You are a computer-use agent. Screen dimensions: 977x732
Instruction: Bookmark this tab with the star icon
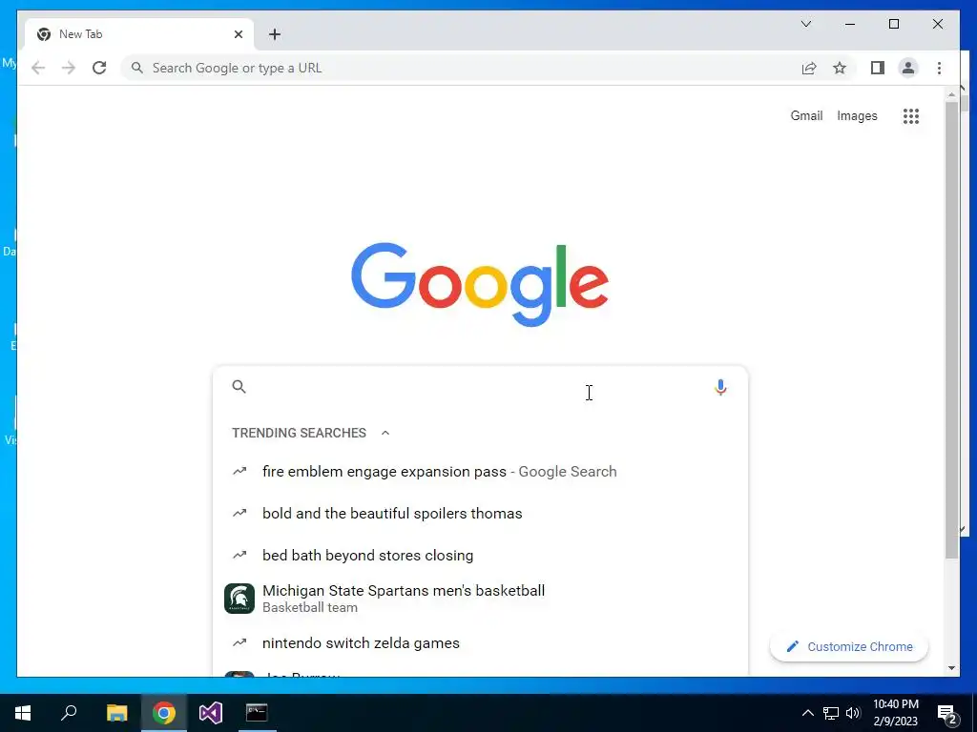(840, 68)
